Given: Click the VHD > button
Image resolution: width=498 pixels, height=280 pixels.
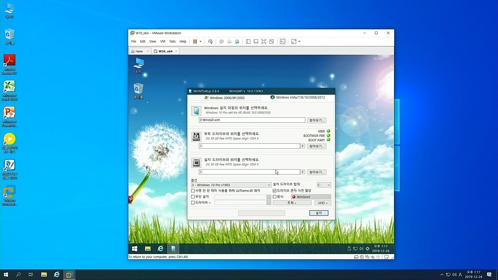Looking at the screenshot, I should click(x=323, y=203).
